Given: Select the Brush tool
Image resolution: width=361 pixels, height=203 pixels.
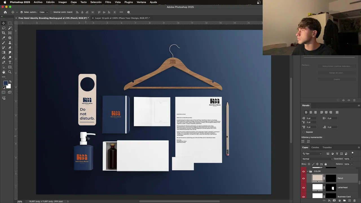Looking at the screenshot, I should click(x=3, y=43).
